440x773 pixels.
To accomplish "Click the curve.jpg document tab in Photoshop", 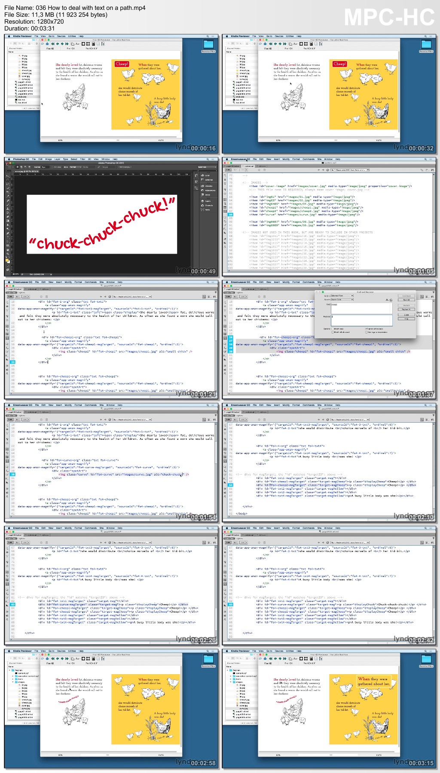I will click(x=27, y=172).
